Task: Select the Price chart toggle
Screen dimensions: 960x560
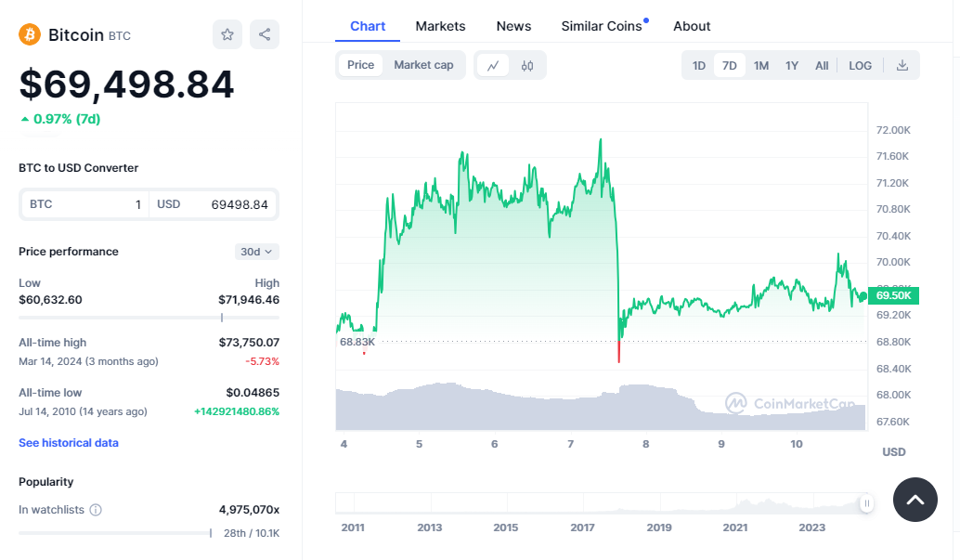Action: point(360,65)
